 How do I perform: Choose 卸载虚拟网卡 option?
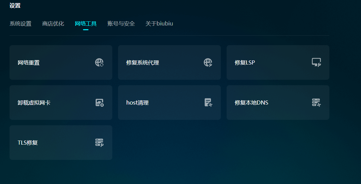[x=61, y=103]
